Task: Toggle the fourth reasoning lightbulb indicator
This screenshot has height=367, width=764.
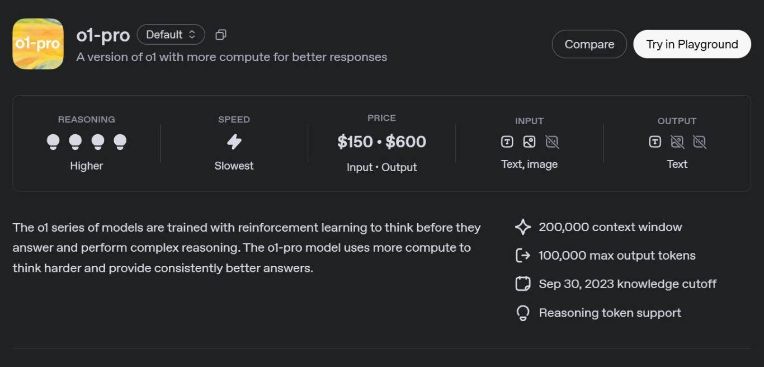Action: 120,142
